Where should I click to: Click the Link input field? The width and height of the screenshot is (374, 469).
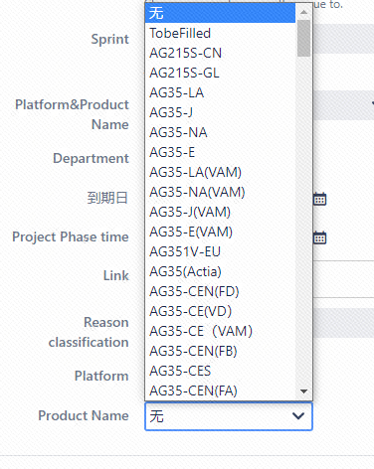point(343,279)
